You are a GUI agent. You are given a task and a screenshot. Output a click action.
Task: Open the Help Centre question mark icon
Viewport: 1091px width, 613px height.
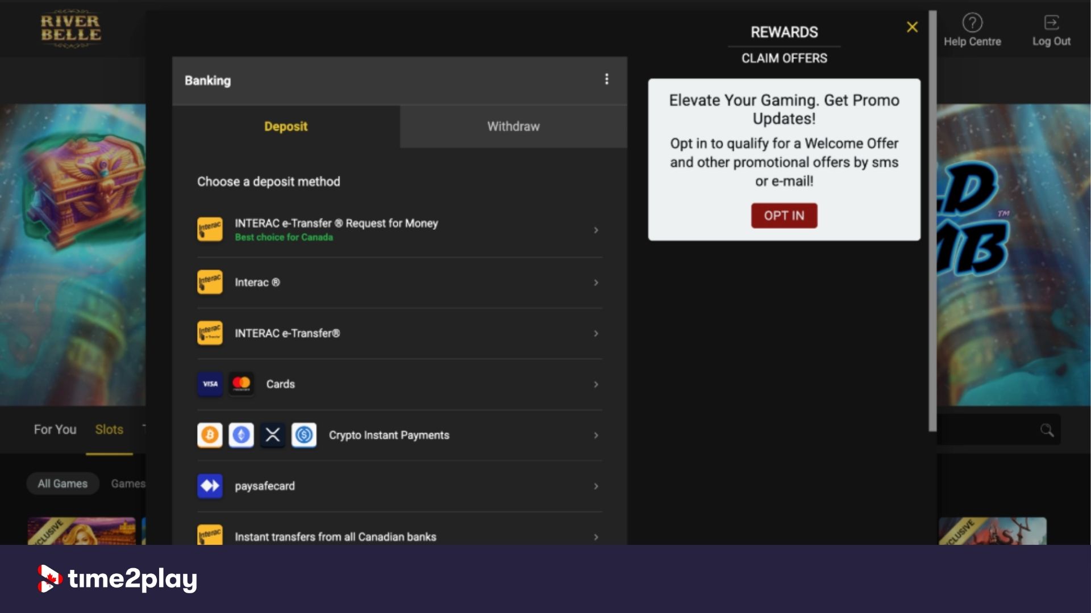pos(972,23)
